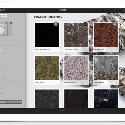Tap the pill-shaped handle on the bottom bezel
Image resolution: width=125 pixels, height=125 pixels.
point(63,111)
